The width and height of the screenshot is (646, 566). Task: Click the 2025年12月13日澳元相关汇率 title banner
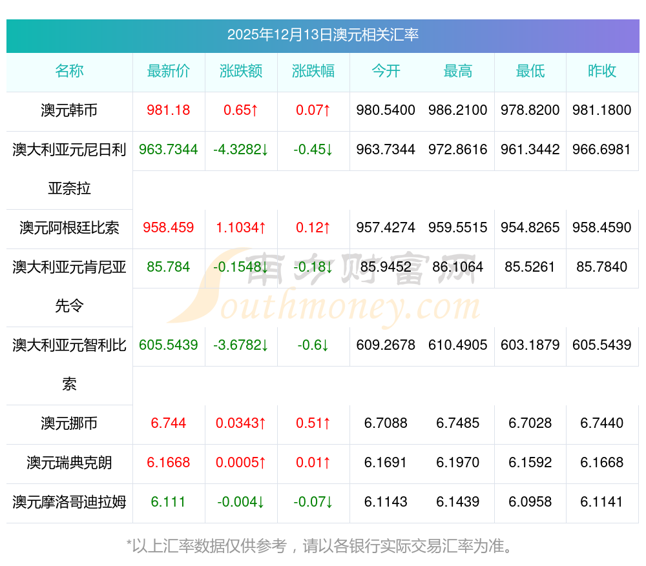click(322, 35)
